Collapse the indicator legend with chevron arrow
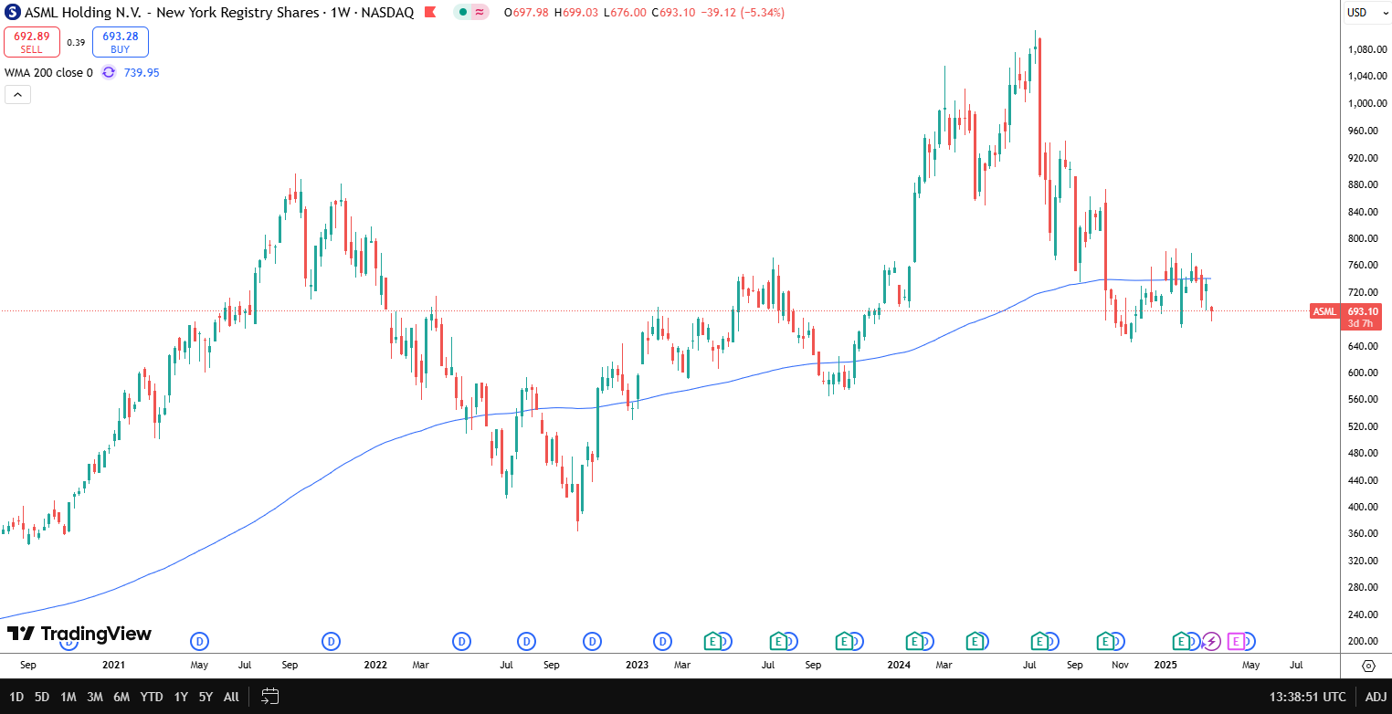 pyautogui.click(x=17, y=94)
